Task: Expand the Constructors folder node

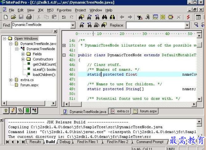Action: (23, 59)
